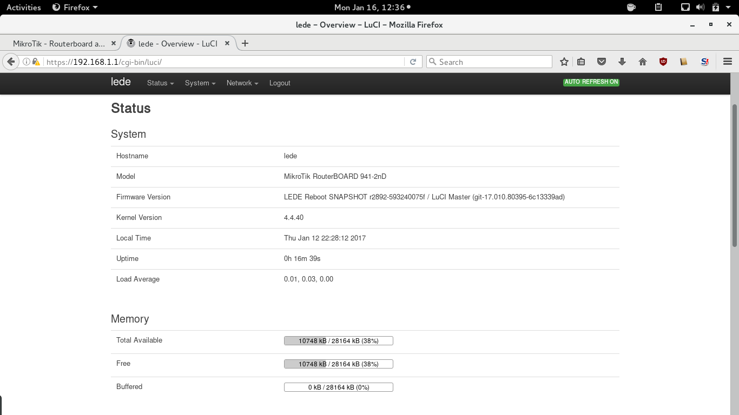
Task: Open the downloads panel
Action: (622, 62)
